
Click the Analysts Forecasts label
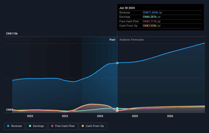132,40
